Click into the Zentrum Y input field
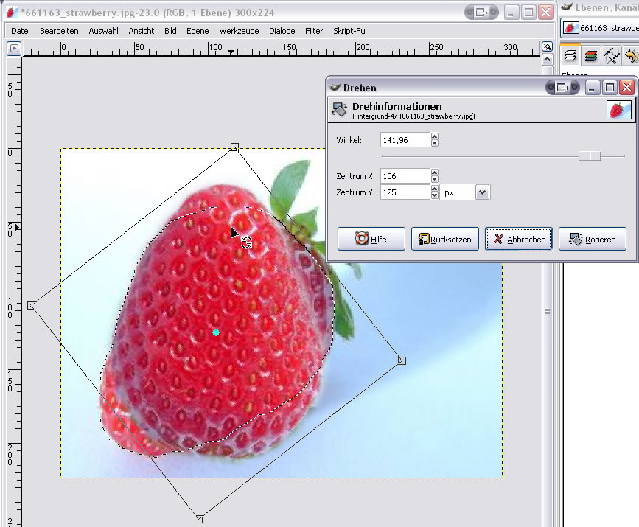 pos(405,192)
